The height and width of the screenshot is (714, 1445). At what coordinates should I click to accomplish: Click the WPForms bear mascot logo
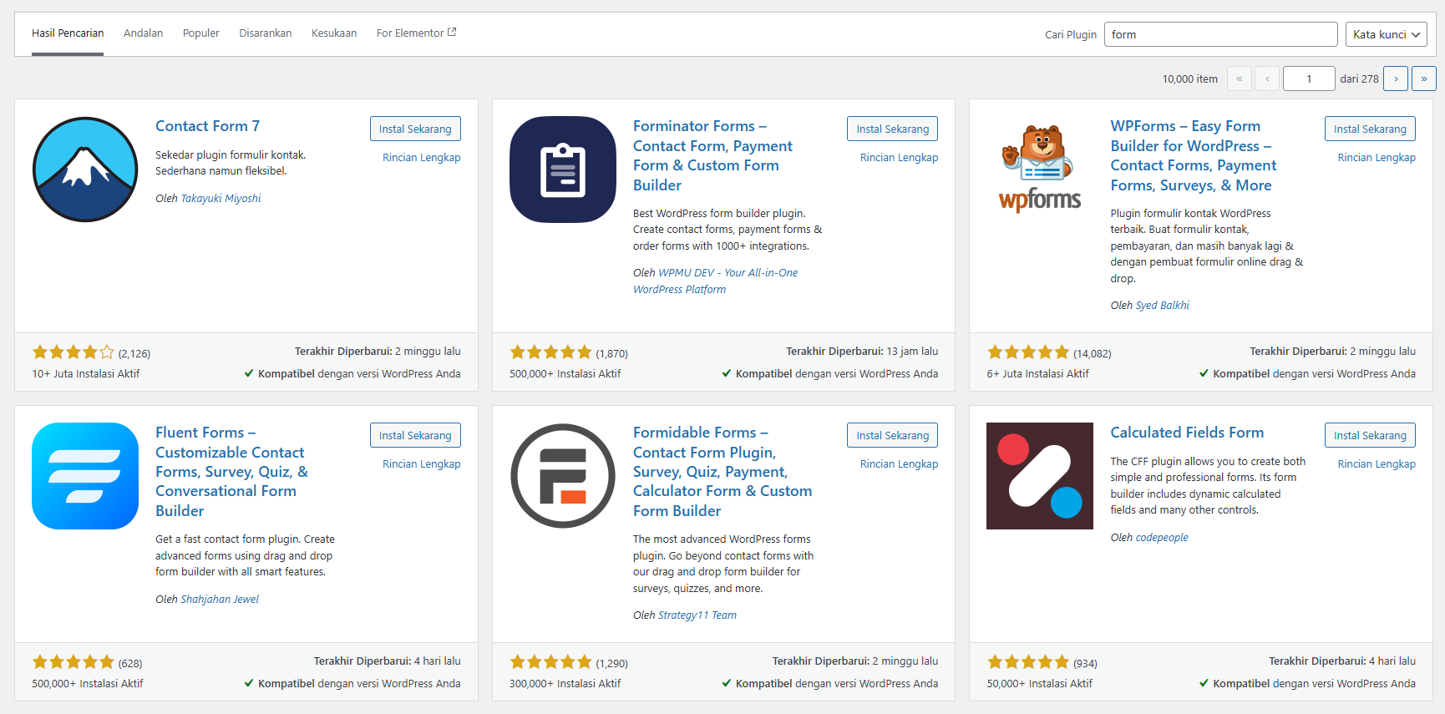tap(1040, 170)
